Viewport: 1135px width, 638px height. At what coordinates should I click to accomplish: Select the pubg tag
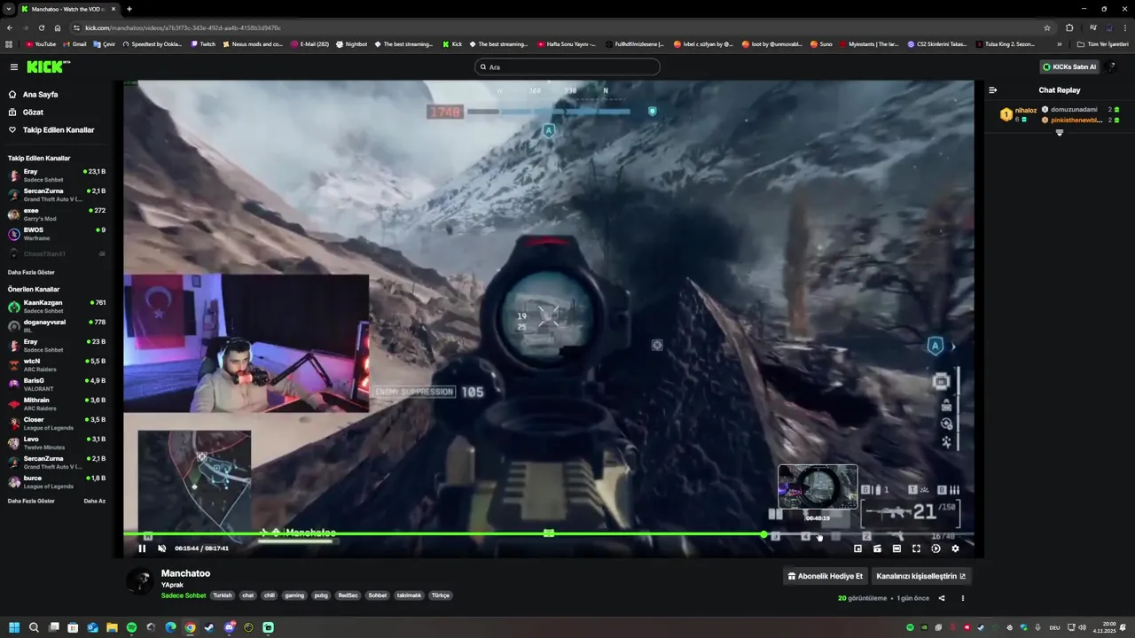321,595
